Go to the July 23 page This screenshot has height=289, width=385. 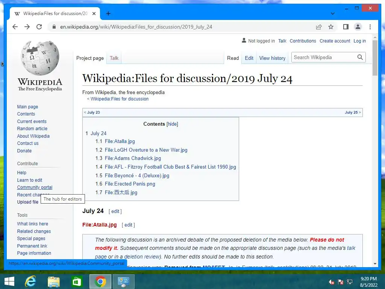pyautogui.click(x=93, y=112)
